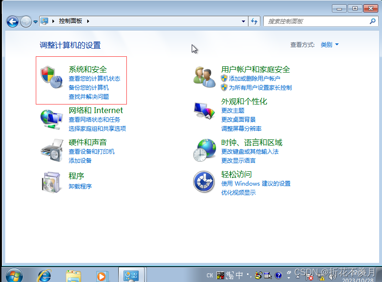Click the network tray icon with warning

point(321,277)
